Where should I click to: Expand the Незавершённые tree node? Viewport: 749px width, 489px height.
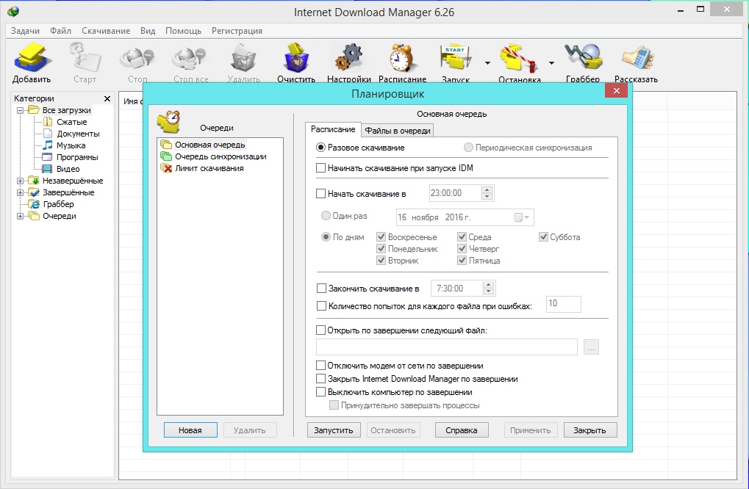tap(21, 181)
